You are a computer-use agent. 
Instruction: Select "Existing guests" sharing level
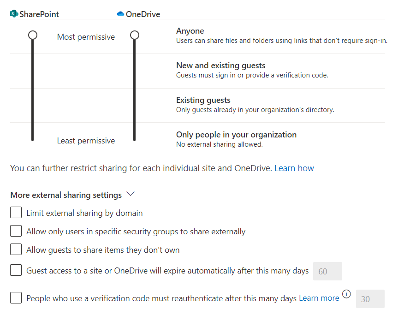[203, 100]
